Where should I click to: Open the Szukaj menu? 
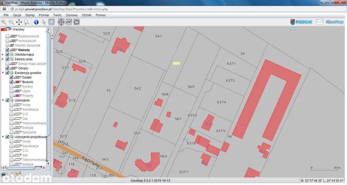coord(30,15)
